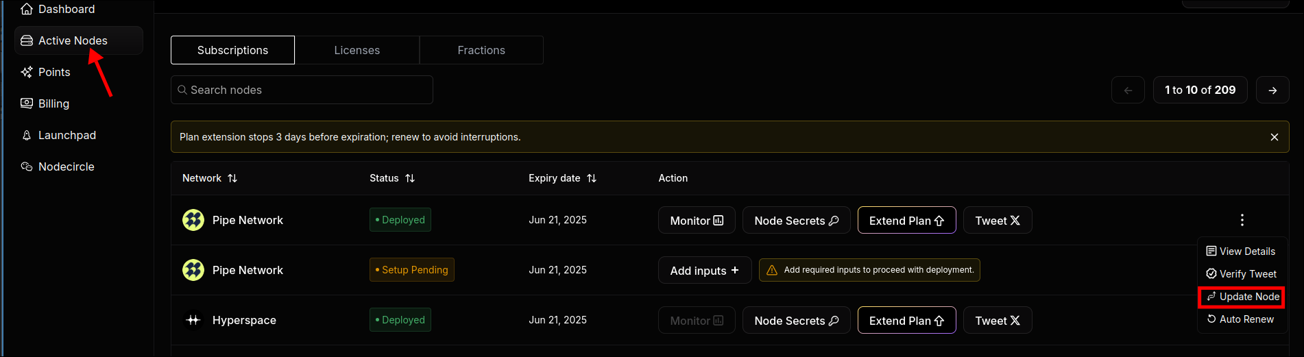This screenshot has height=357, width=1304.
Task: Click the 1 to 10 of 209 indicator
Action: click(x=1200, y=90)
